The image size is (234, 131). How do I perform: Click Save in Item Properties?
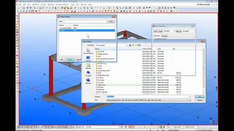tap(155, 31)
